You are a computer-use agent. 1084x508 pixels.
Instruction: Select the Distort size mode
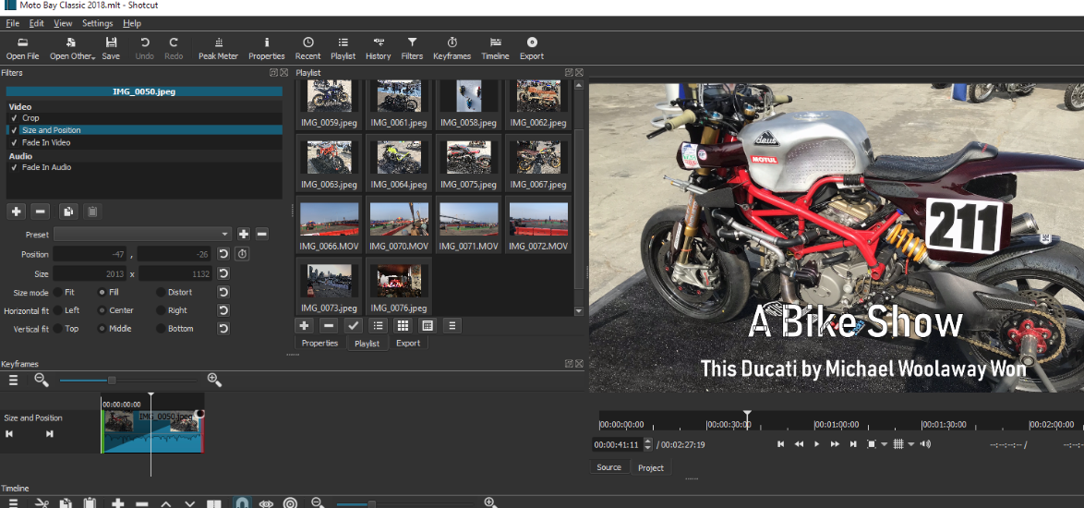pyautogui.click(x=162, y=292)
